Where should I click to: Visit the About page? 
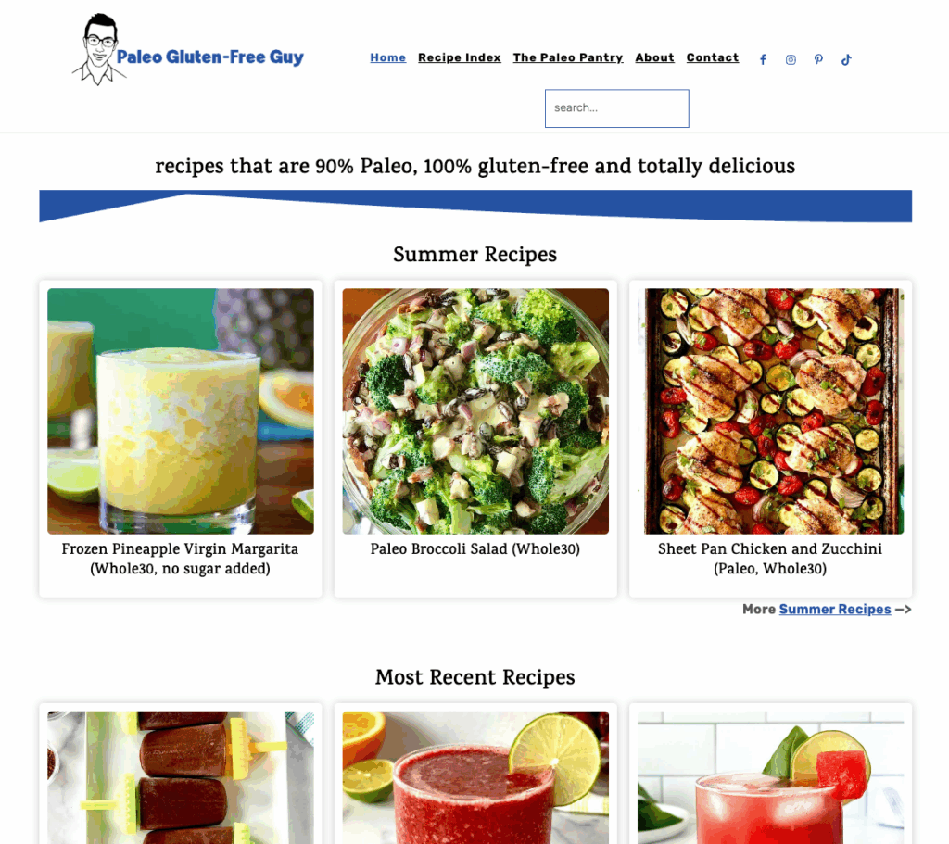click(654, 57)
